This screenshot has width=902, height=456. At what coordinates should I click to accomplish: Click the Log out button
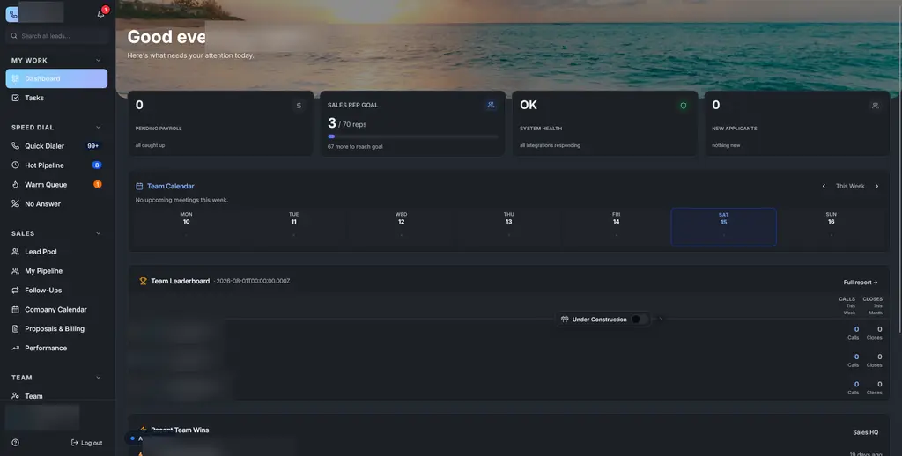(x=86, y=443)
